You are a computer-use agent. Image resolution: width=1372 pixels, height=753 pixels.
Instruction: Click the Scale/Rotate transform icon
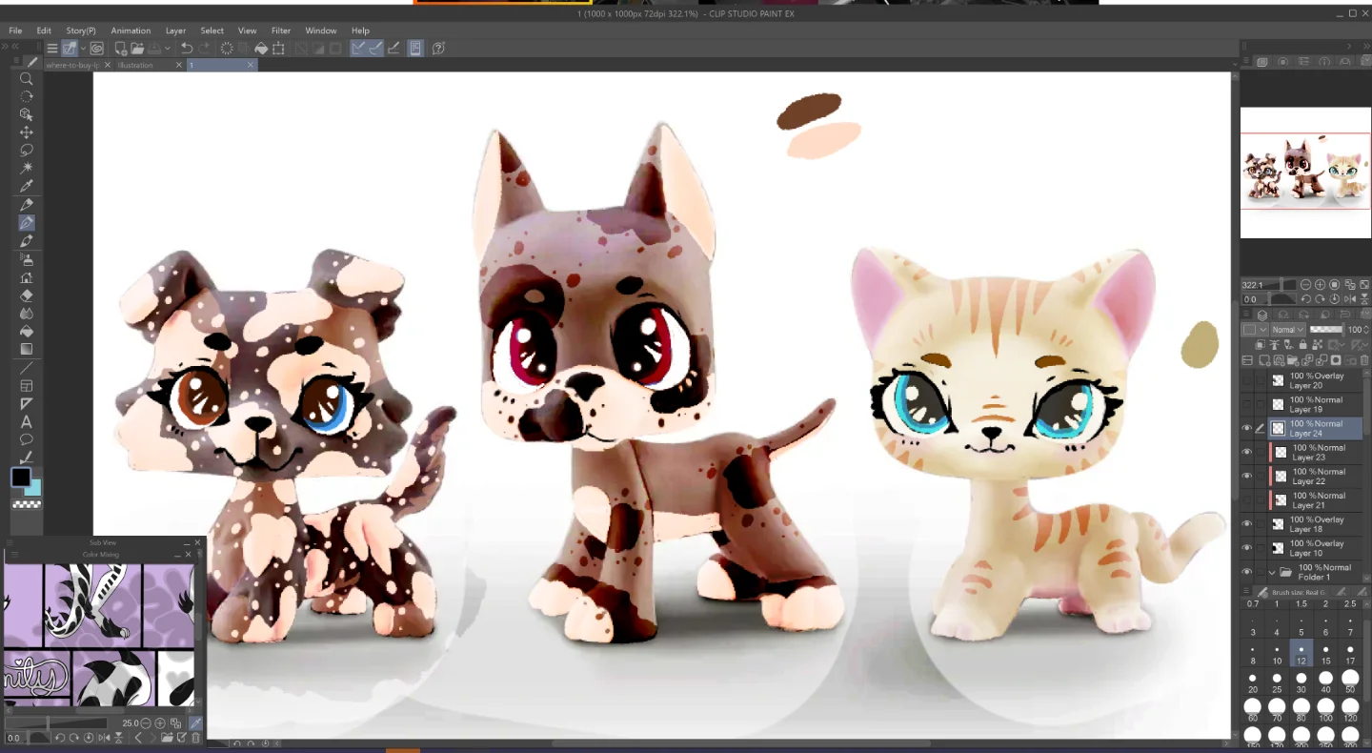pyautogui.click(x=278, y=49)
